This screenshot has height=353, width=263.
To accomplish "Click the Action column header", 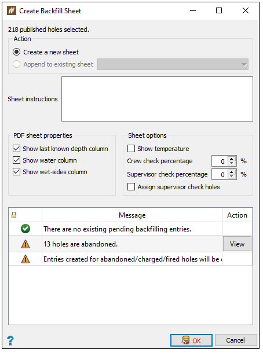I will tap(237, 215).
